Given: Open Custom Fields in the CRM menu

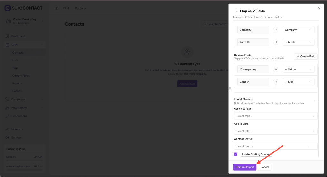Looking at the screenshot, I should pos(21,76).
